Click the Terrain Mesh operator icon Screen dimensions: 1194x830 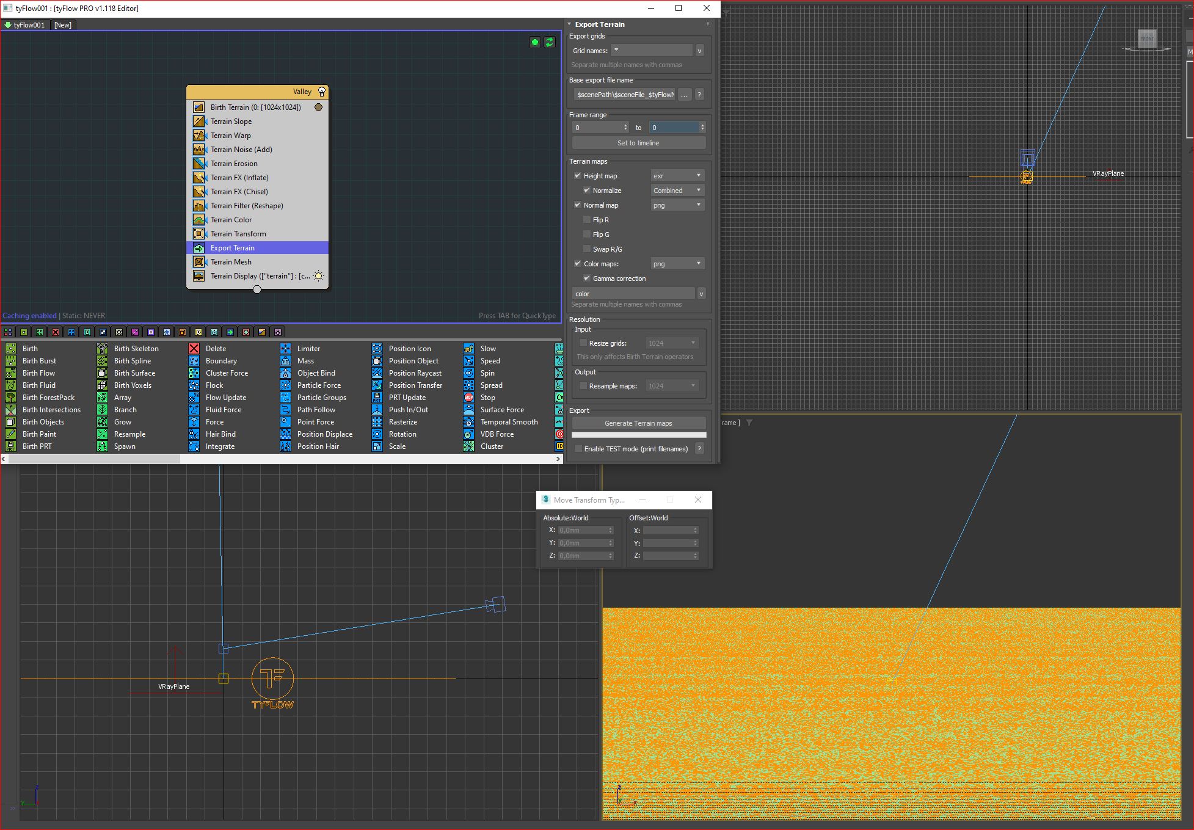coord(198,262)
